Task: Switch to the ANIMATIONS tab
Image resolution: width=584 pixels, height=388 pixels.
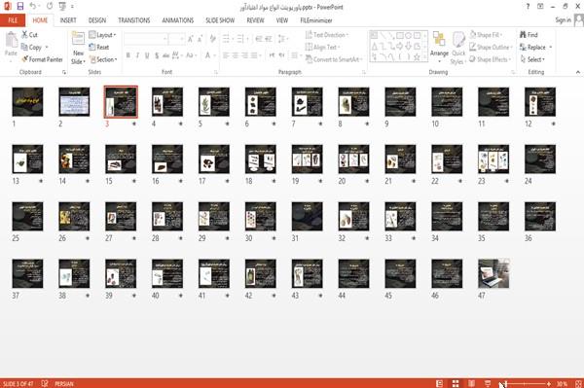Action: [x=178, y=20]
